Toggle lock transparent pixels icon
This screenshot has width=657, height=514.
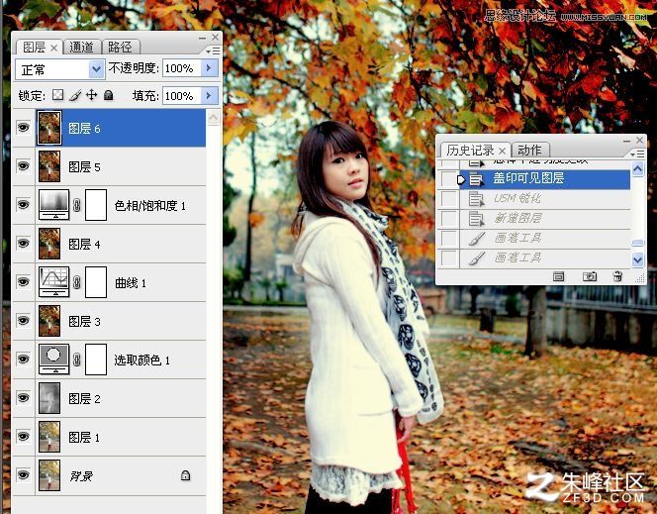pos(57,95)
